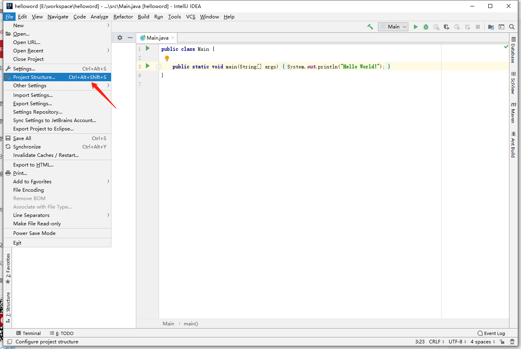Open UTF-8 encoding selector
Image resolution: width=521 pixels, height=349 pixels.
[457, 342]
